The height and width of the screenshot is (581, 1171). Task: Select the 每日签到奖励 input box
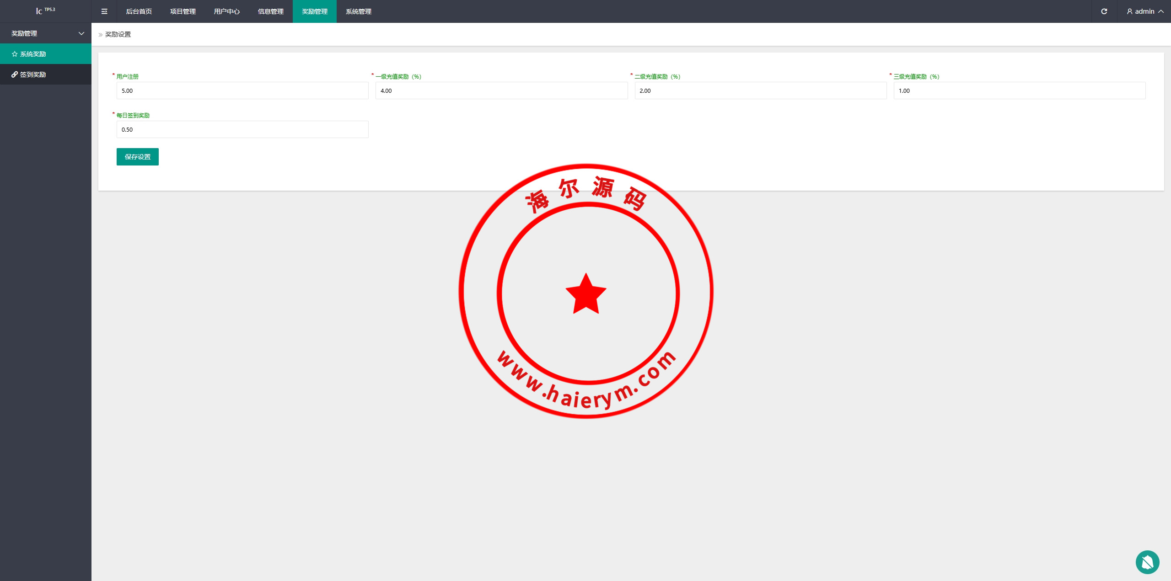point(242,129)
